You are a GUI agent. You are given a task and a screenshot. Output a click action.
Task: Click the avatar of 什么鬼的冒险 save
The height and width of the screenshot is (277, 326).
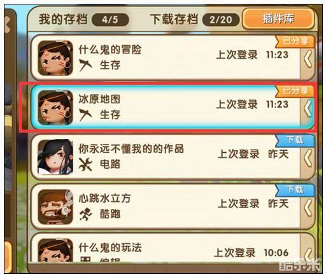(x=55, y=58)
